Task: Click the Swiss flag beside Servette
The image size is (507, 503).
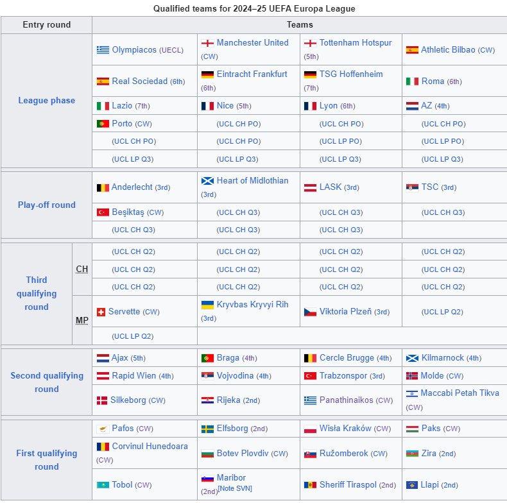Action: tap(101, 312)
